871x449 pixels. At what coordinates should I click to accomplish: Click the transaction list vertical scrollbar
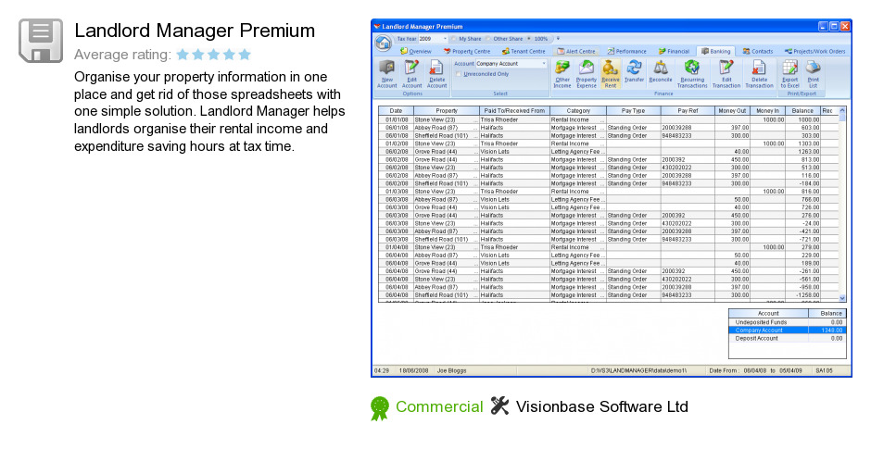(x=842, y=205)
